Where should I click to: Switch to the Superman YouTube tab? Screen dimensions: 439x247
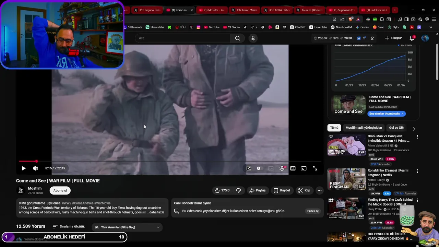click(342, 10)
